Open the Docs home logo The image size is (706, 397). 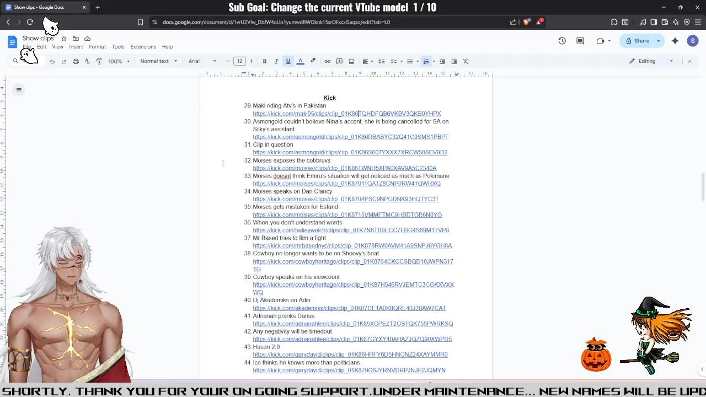12,41
